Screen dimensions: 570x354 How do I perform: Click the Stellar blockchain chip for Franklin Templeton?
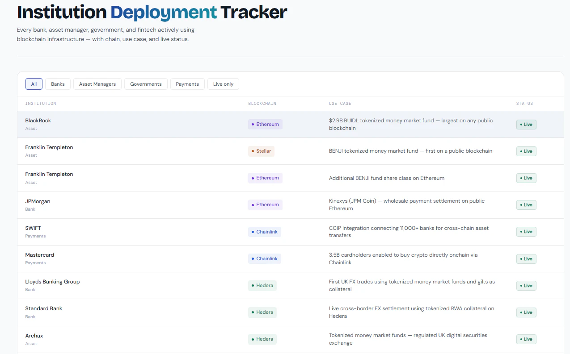pyautogui.click(x=261, y=151)
